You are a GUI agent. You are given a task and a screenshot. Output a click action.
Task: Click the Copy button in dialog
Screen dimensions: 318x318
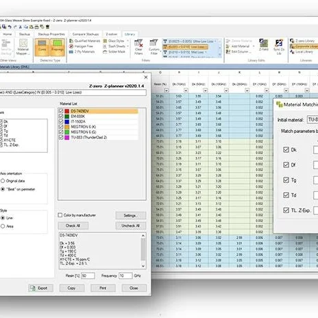tap(72, 288)
